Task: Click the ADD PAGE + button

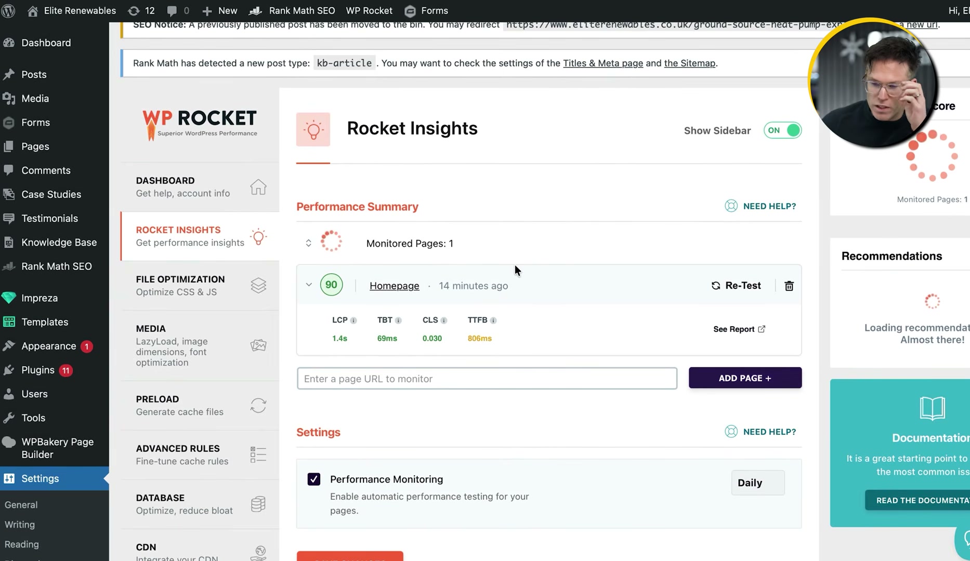Action: click(745, 378)
